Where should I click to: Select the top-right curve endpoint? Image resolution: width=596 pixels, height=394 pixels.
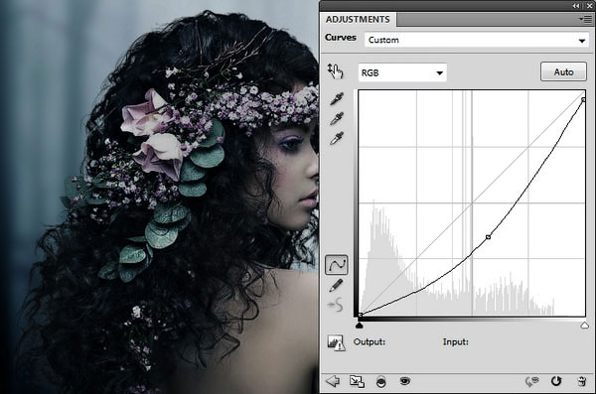pyautogui.click(x=584, y=99)
